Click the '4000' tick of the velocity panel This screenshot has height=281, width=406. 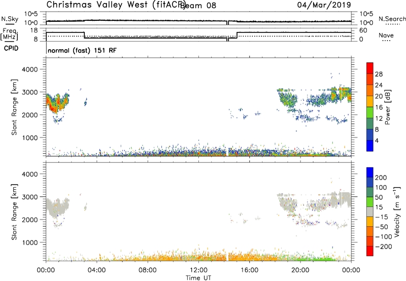point(29,174)
